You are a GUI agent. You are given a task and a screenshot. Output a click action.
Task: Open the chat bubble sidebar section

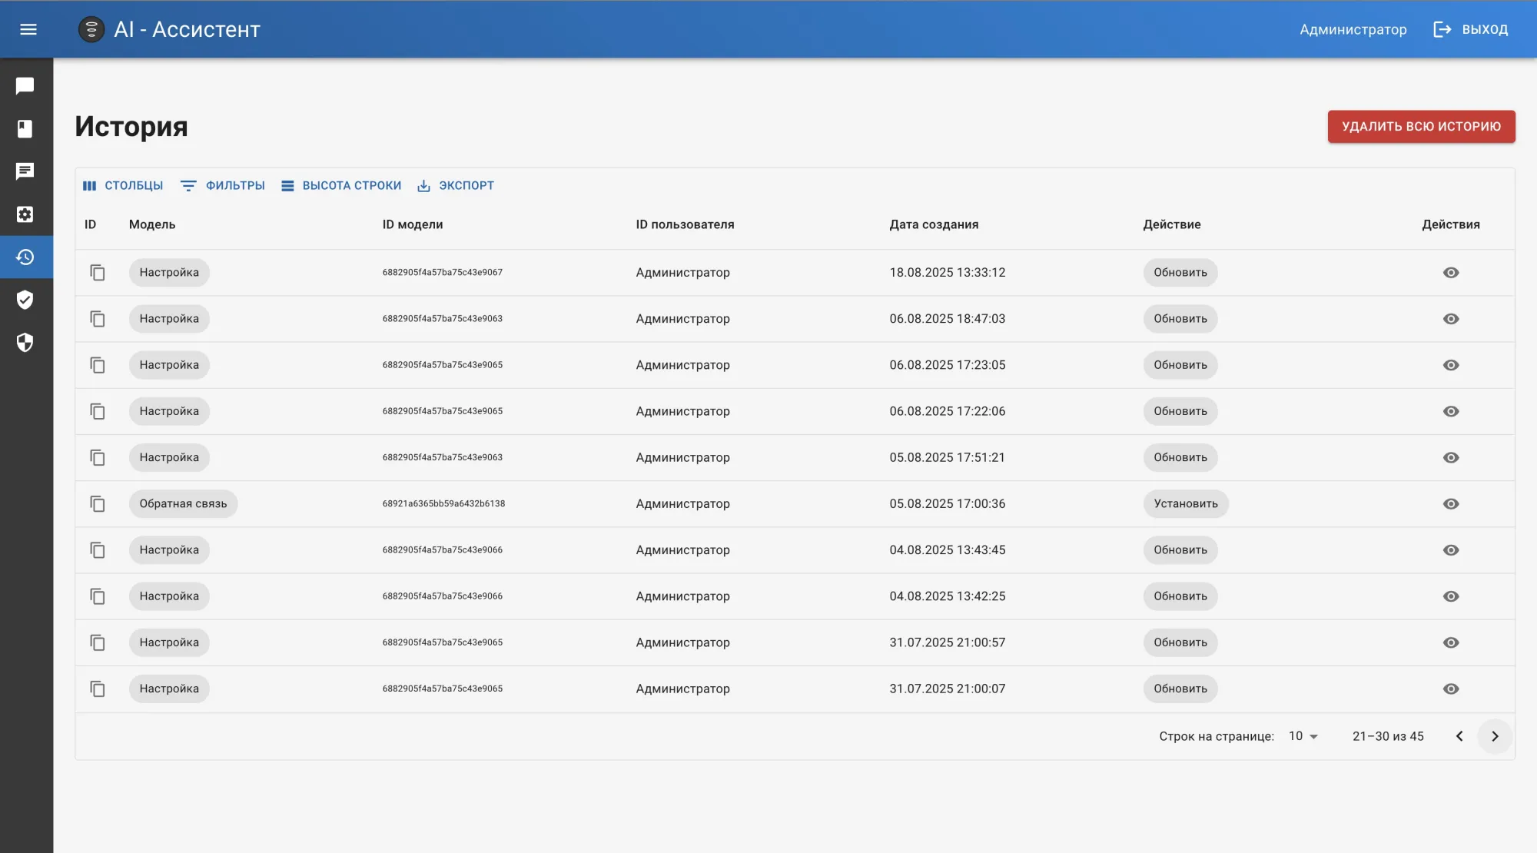25,86
